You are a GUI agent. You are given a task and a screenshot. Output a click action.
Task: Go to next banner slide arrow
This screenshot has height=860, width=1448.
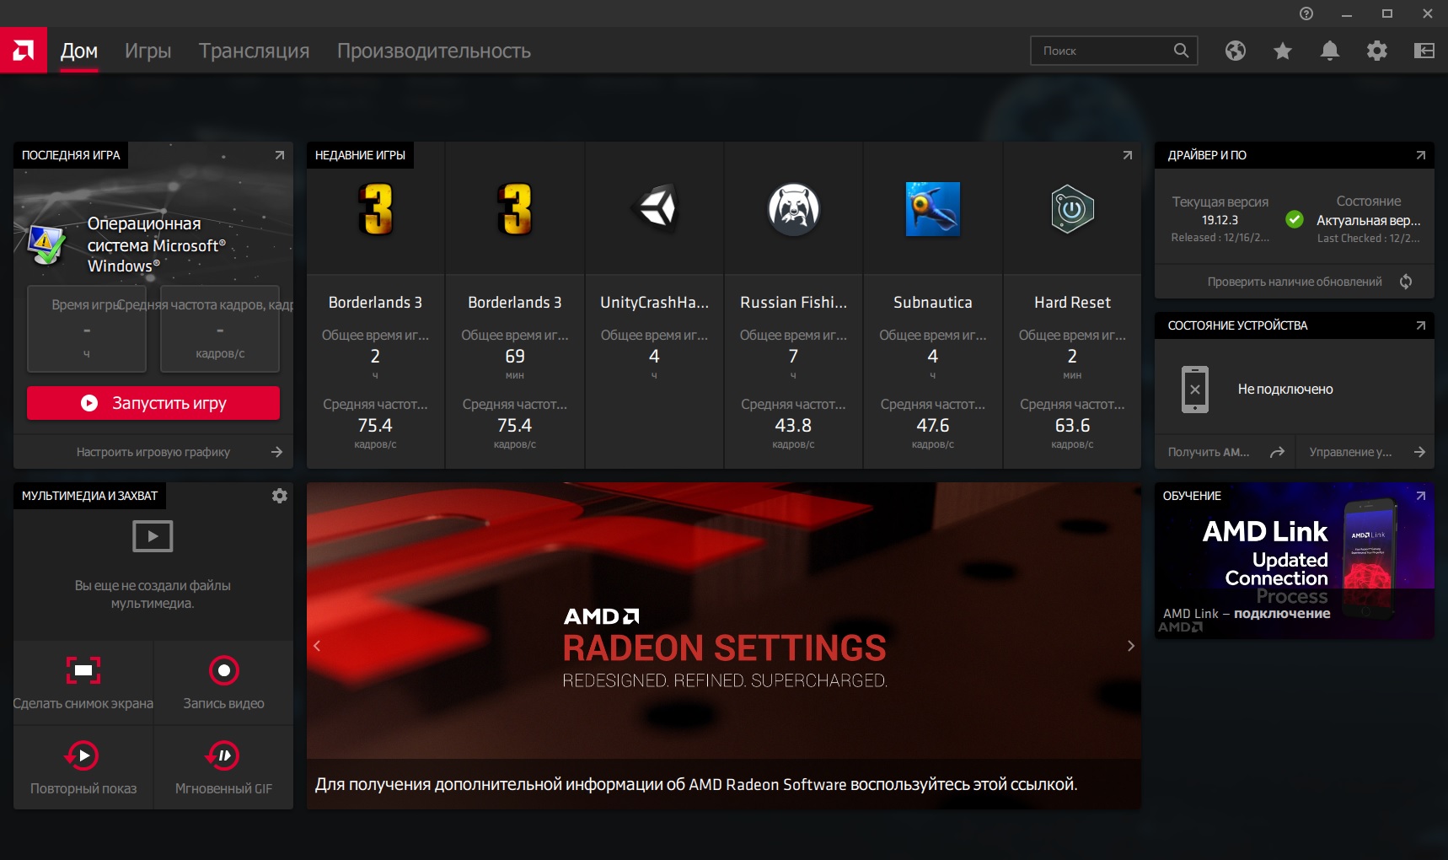pos(1131,646)
